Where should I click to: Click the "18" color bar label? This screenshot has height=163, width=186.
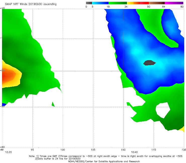pos(108,7)
